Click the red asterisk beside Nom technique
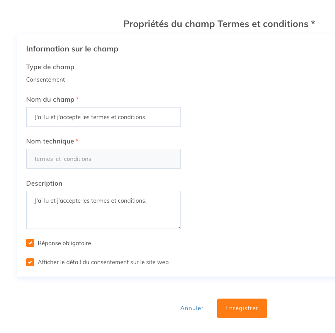Screen dimensions: 335x333 77,140
